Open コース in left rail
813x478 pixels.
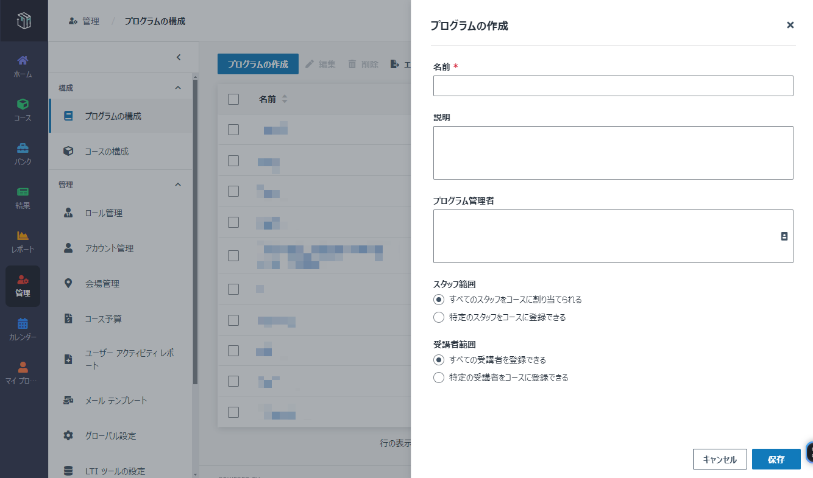tap(23, 110)
